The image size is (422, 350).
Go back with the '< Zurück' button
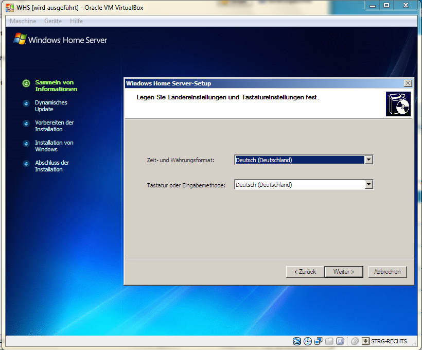[305, 272]
